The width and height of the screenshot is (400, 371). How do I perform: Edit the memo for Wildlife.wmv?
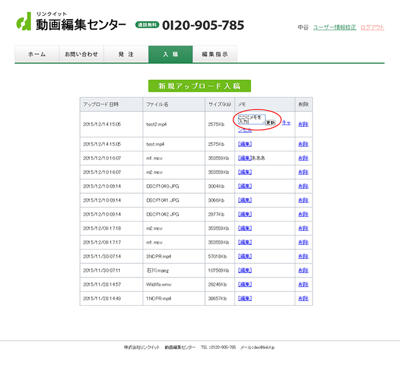tap(245, 284)
